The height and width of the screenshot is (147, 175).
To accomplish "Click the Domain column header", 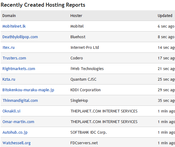I will [x=9, y=16].
